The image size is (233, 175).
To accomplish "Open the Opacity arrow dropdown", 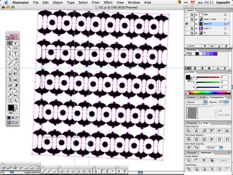I will click(226, 102).
